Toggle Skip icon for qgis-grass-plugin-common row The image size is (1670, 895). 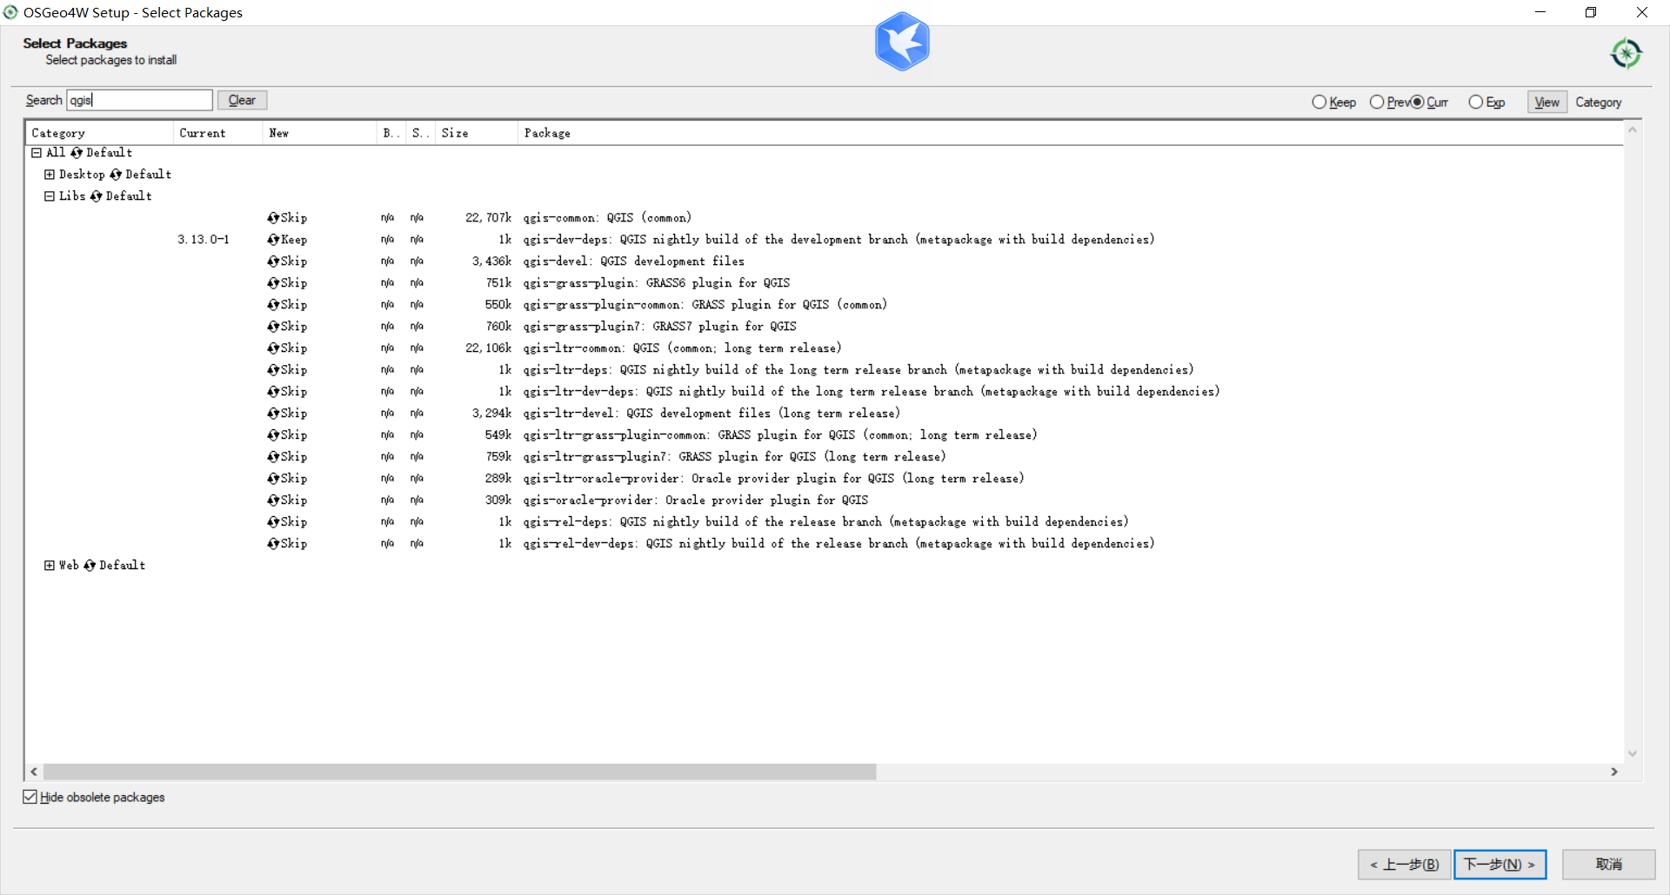tap(273, 305)
